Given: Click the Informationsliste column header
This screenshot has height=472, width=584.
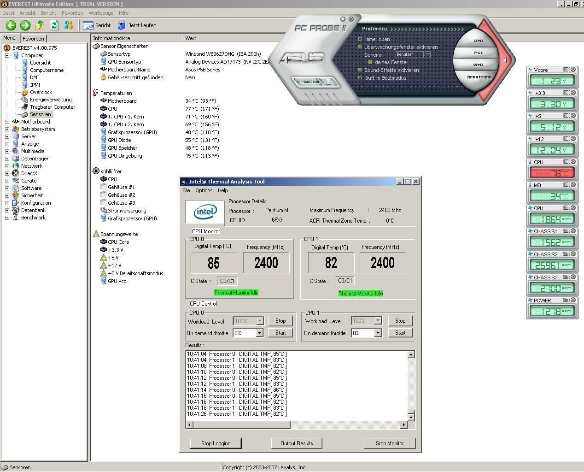Looking at the screenshot, I should click(x=137, y=38).
